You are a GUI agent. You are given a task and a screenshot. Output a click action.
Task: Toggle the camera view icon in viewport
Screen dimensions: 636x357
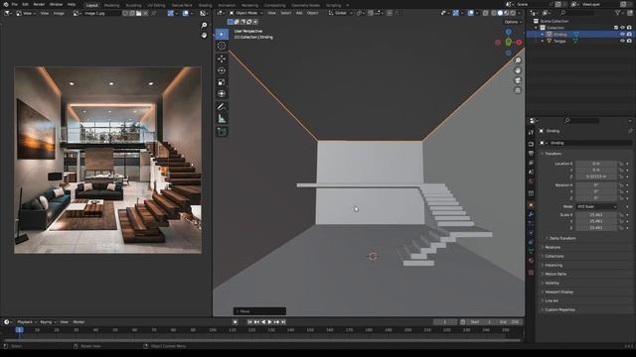(518, 80)
